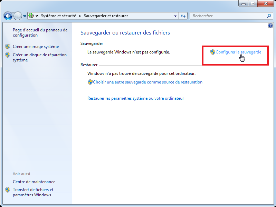Screen dimensions: 276x207
Task: Expand the breadcrumb double-chevron overflow
Action: (37, 16)
